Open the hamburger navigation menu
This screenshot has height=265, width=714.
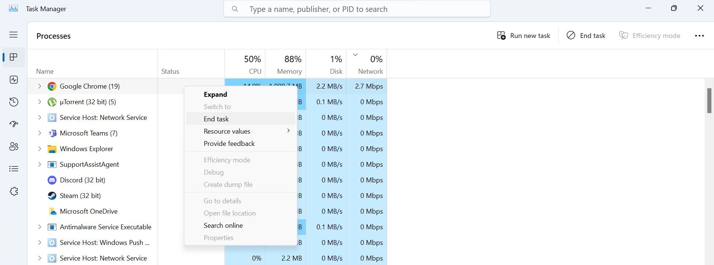tap(13, 35)
